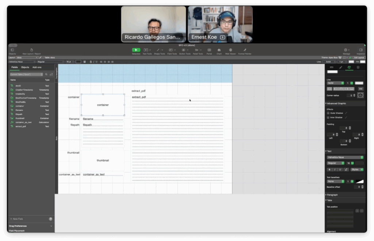Screen dimensions: 374x241
Task: Open the Helvetica Neue font dropdown in Inspector
Action: pyautogui.click(x=345, y=157)
